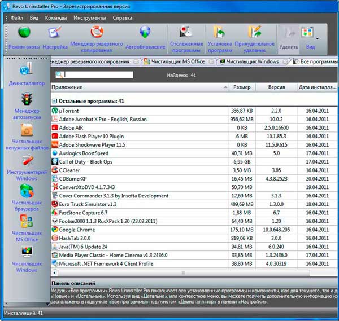Image resolution: width=339 pixels, height=321 pixels.
Task: Close the Чистильщик MS Office tab
Action: click(211, 61)
